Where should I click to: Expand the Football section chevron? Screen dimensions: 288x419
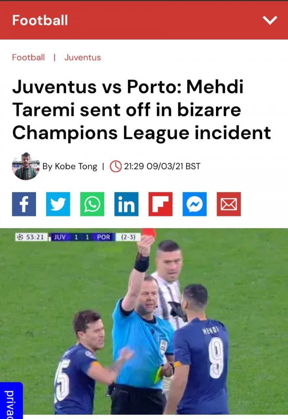coord(270,20)
